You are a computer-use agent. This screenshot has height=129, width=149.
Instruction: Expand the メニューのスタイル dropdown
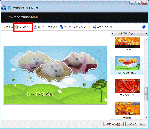tap(129, 33)
